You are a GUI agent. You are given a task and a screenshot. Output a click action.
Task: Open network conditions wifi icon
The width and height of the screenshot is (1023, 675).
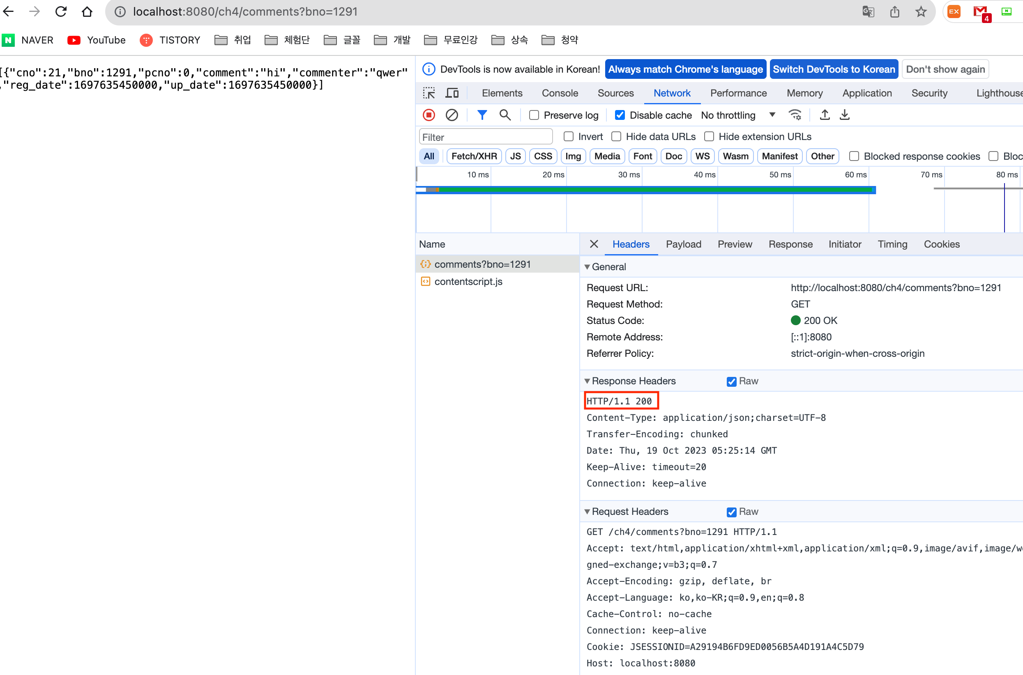(795, 115)
